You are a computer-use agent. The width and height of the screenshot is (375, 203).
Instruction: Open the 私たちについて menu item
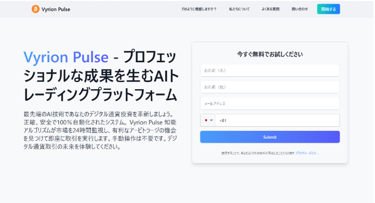click(239, 9)
